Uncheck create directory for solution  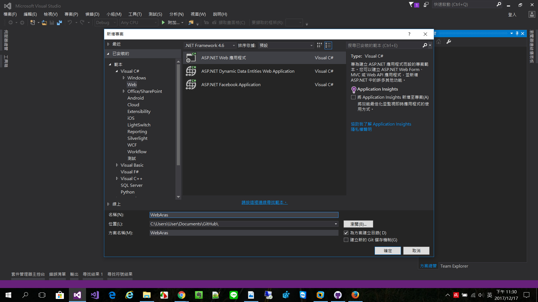346,233
